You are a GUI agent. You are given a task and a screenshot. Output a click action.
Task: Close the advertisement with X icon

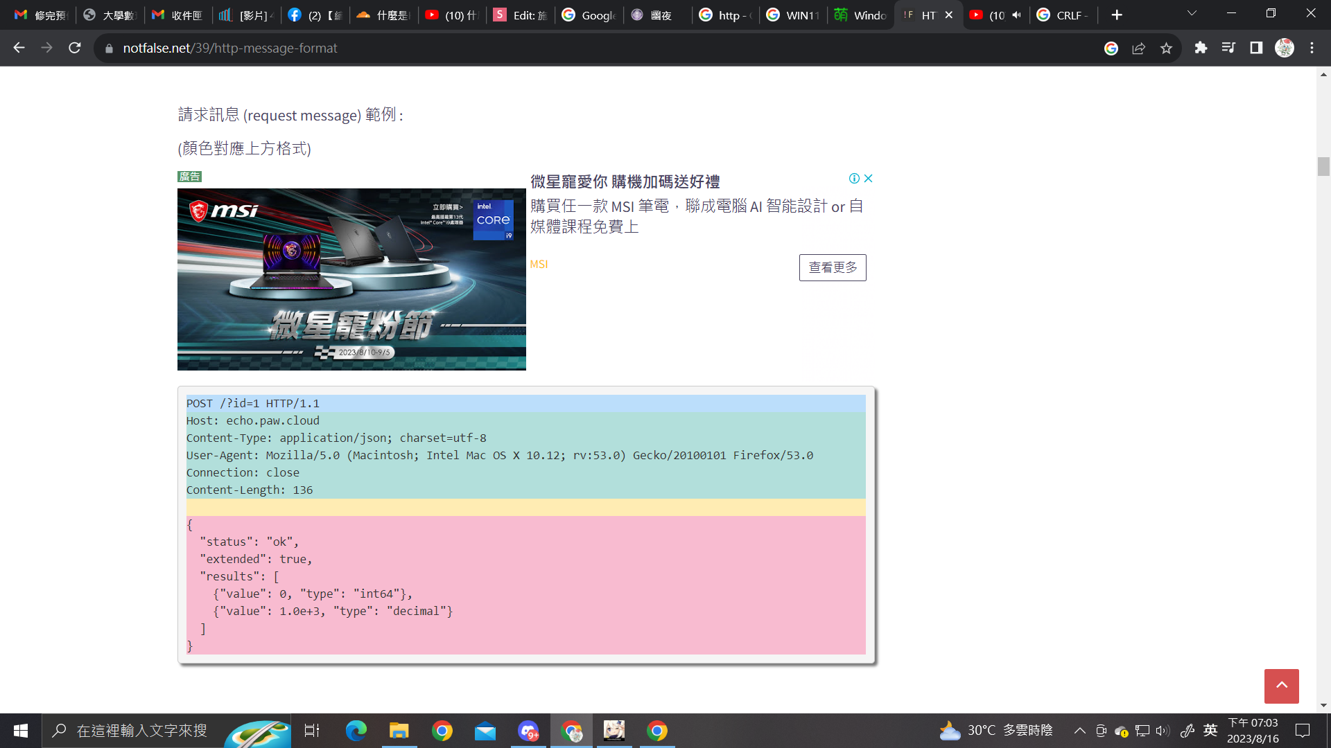coord(868,178)
